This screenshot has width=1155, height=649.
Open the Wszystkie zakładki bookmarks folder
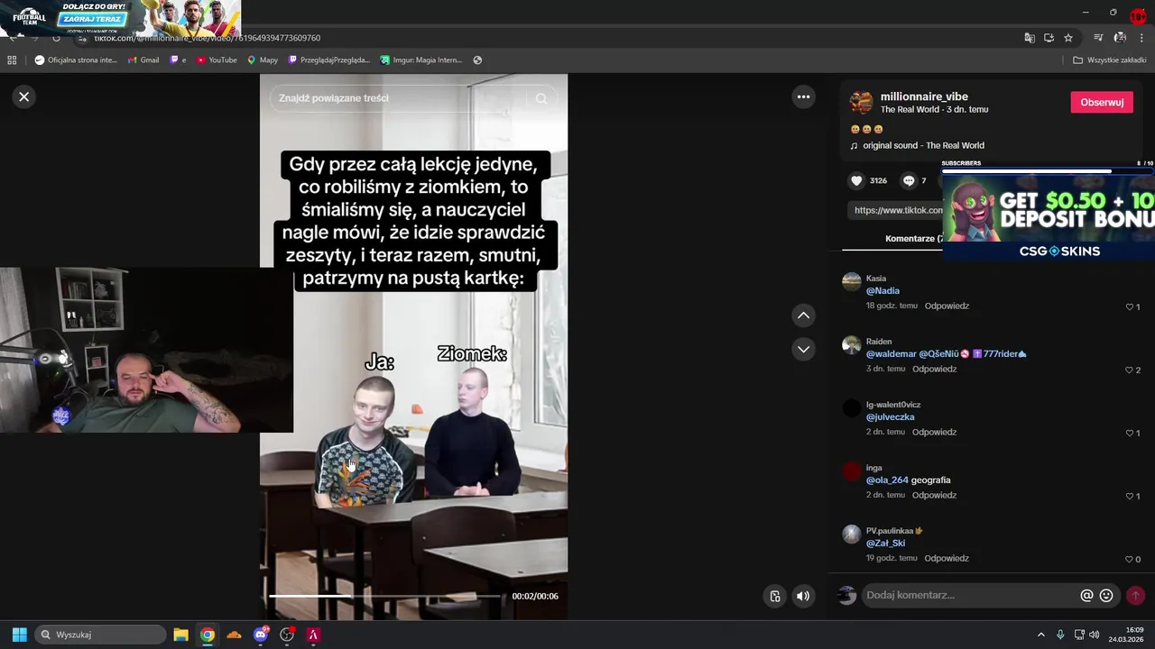tap(1109, 60)
